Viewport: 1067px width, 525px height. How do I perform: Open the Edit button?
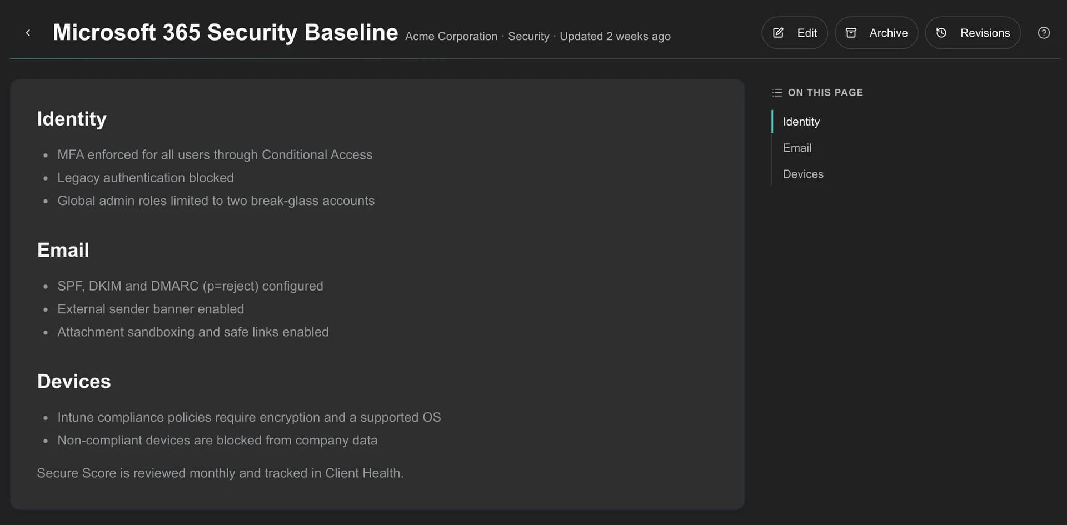pos(794,33)
